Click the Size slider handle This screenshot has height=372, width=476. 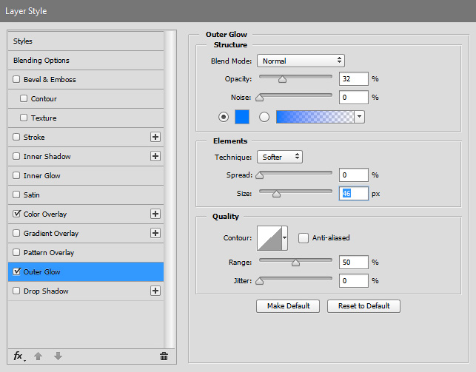tap(276, 194)
